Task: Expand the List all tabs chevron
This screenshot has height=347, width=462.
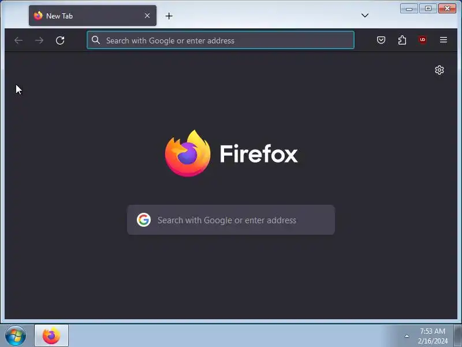Action: [365, 16]
